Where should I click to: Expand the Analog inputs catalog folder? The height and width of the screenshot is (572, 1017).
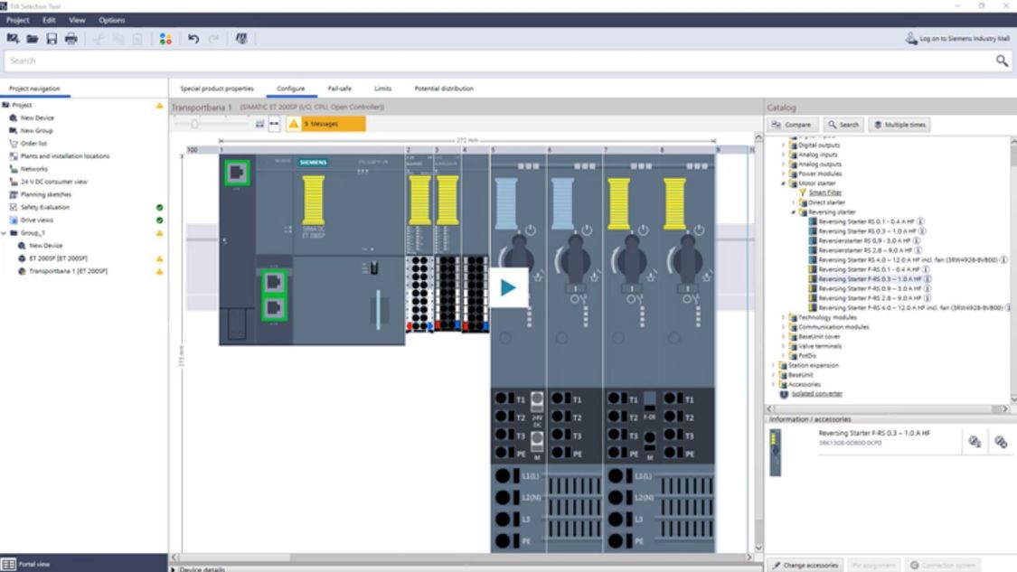[x=784, y=155]
